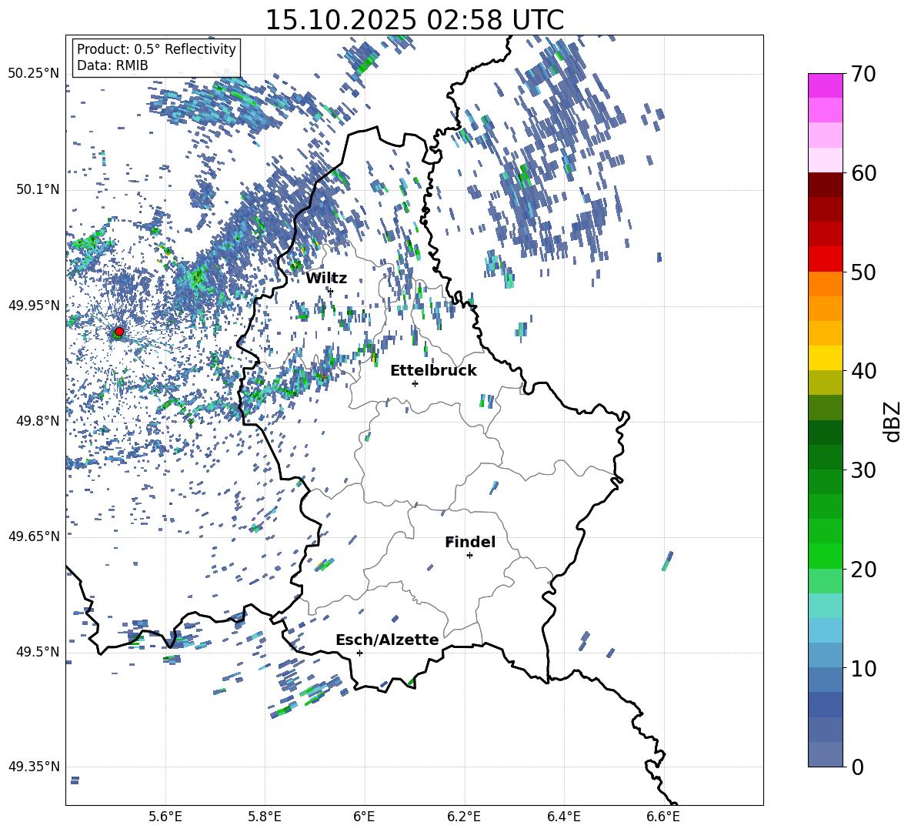
Task: Click the 5.8°E longitude label
Action: click(265, 817)
